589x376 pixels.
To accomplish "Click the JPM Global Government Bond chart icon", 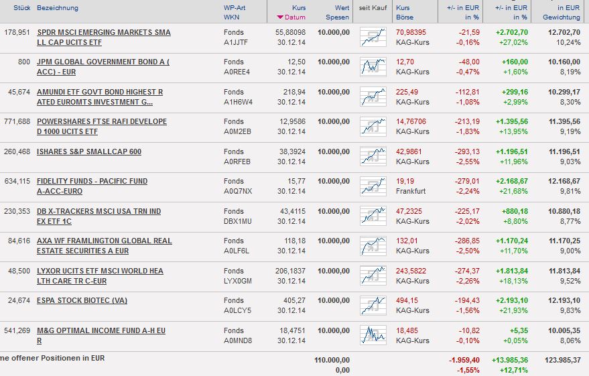I will coord(373,66).
